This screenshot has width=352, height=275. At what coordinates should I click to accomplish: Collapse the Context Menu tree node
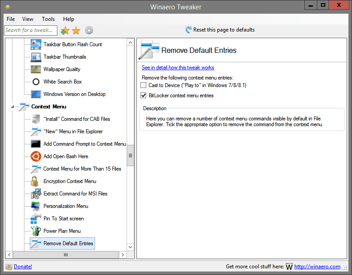[x=12, y=107]
